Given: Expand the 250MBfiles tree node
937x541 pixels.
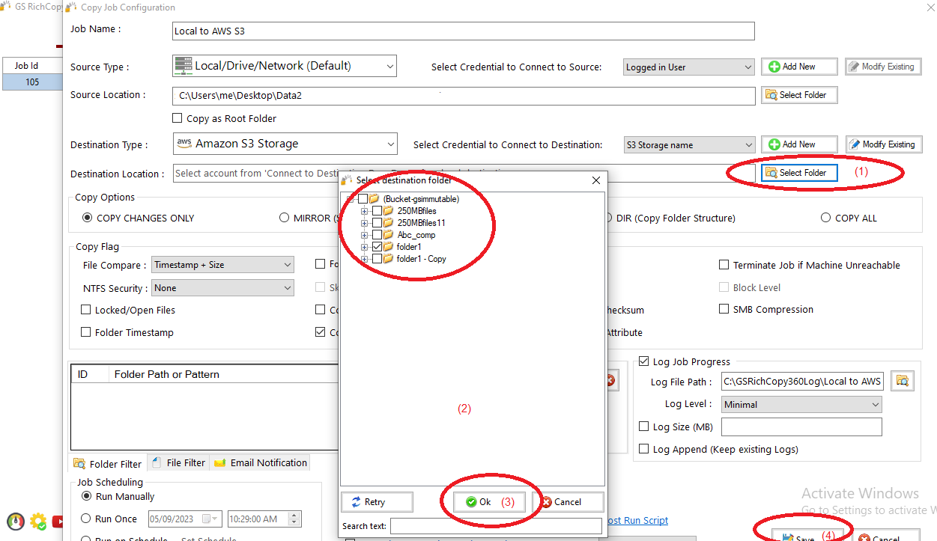Looking at the screenshot, I should pyautogui.click(x=365, y=211).
